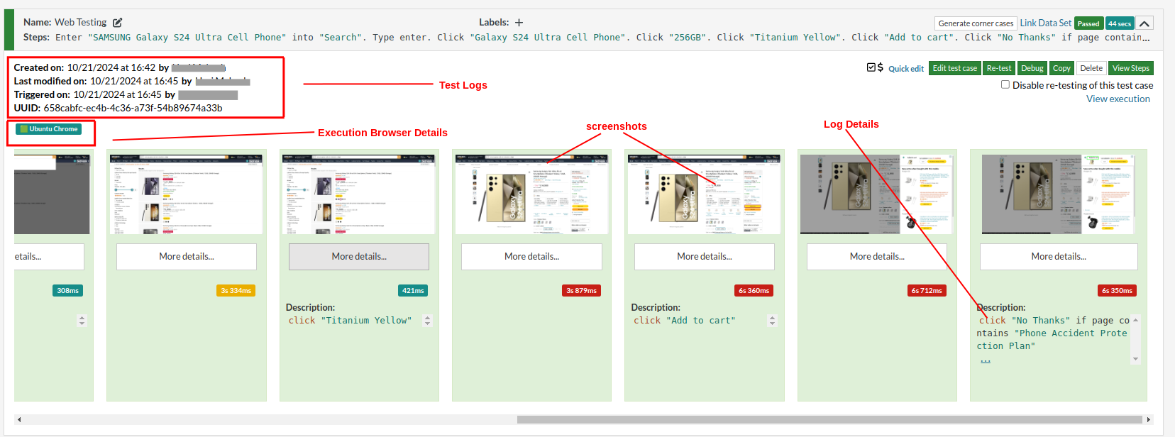Image resolution: width=1175 pixels, height=437 pixels.
Task: Click More details under the Add to cart step
Action: tap(704, 257)
